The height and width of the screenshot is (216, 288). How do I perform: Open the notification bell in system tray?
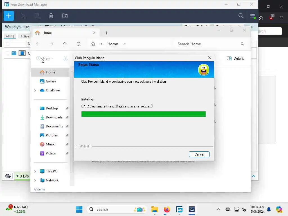pos(269,209)
